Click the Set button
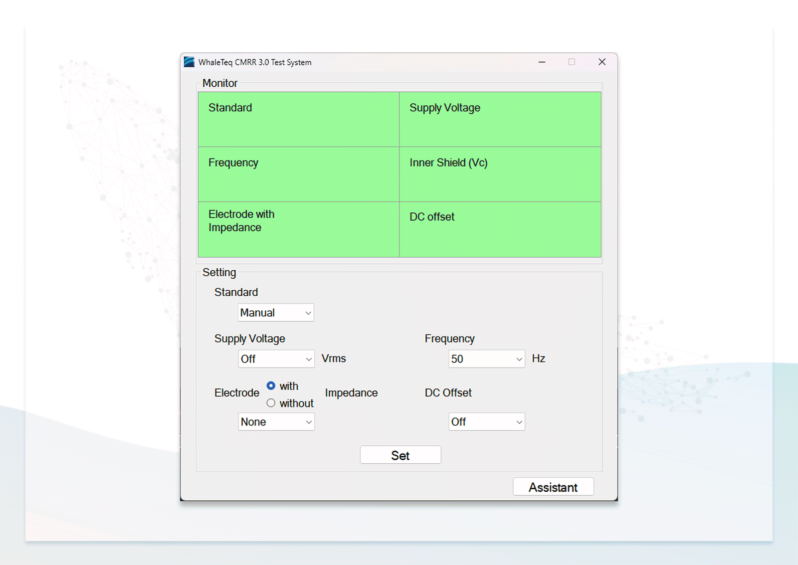The height and width of the screenshot is (565, 798). coord(400,455)
